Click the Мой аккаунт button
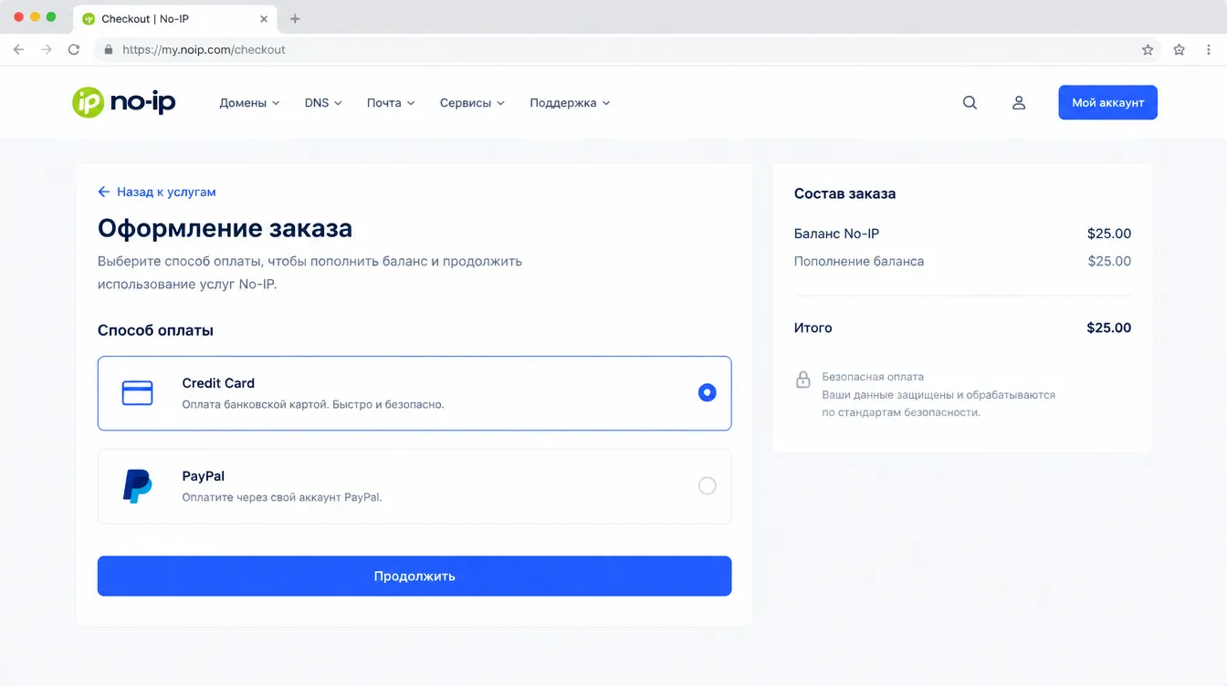 [x=1107, y=103]
